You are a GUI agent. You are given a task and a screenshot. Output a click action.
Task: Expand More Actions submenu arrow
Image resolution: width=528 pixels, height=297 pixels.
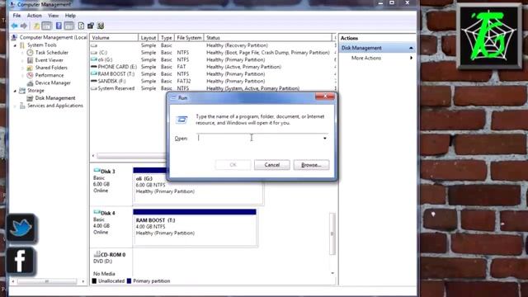click(411, 58)
